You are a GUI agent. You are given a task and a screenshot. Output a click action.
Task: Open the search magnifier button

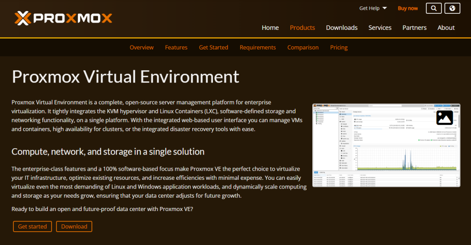pos(433,8)
